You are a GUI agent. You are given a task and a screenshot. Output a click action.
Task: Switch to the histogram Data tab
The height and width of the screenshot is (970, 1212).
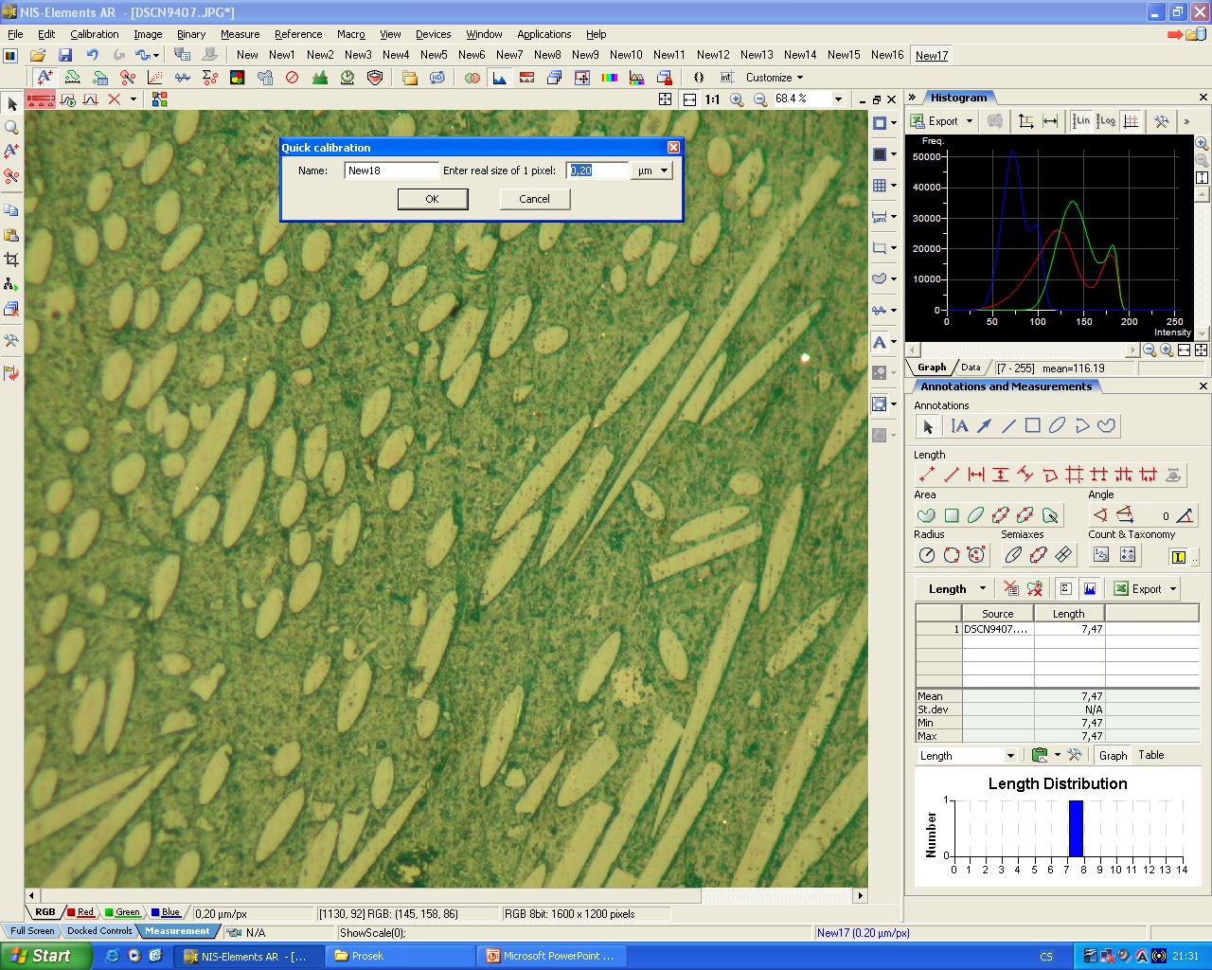(971, 368)
